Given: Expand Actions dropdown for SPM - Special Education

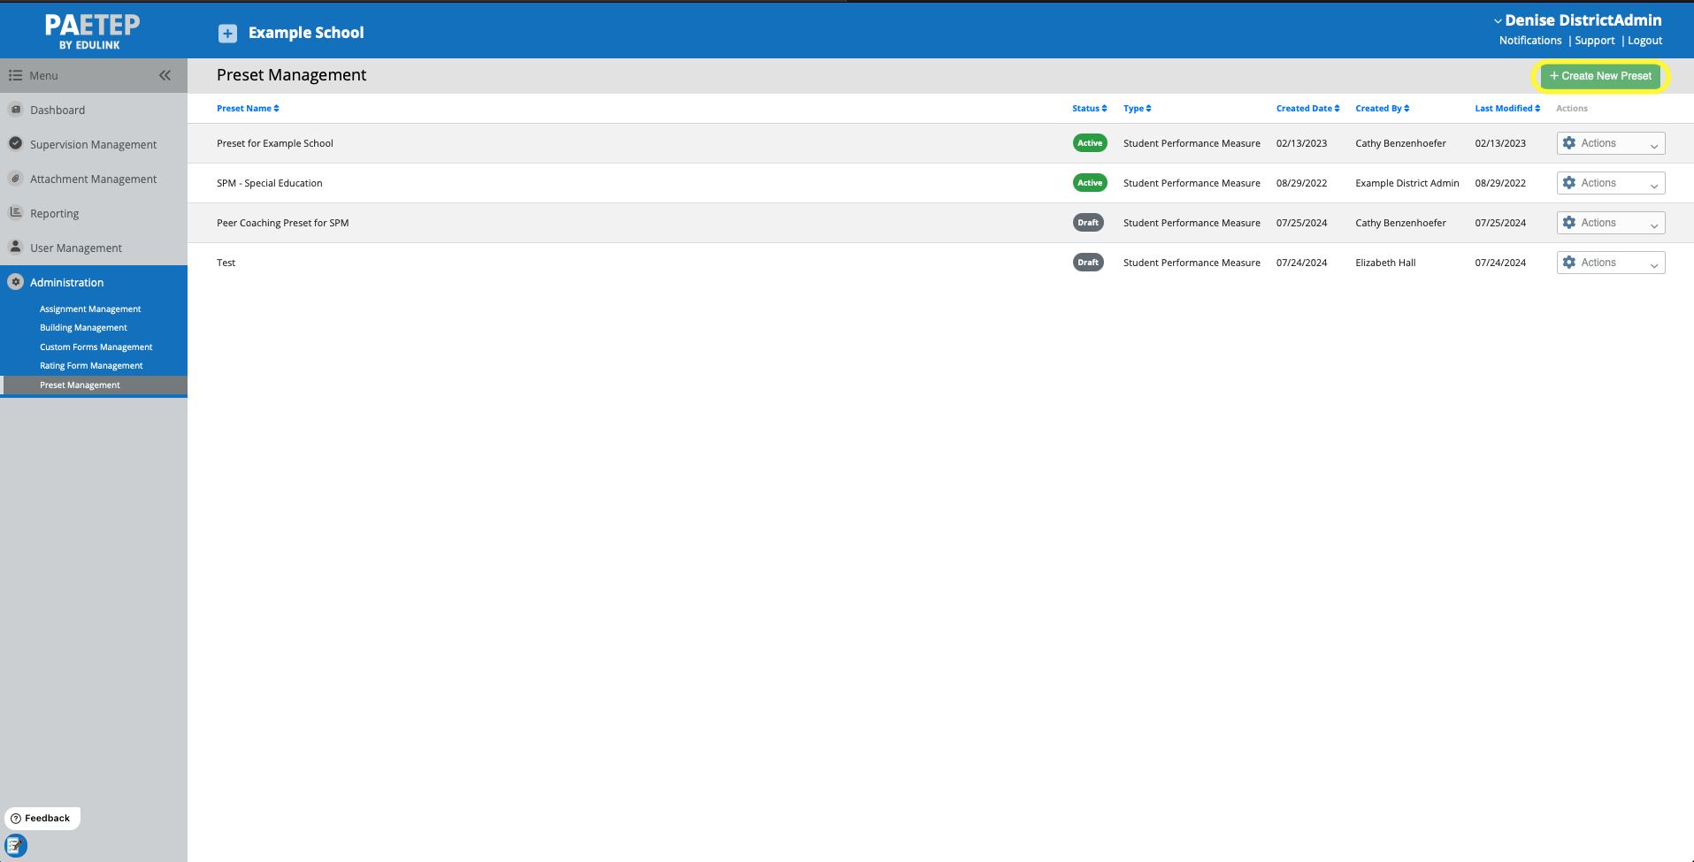Looking at the screenshot, I should click(x=1611, y=183).
